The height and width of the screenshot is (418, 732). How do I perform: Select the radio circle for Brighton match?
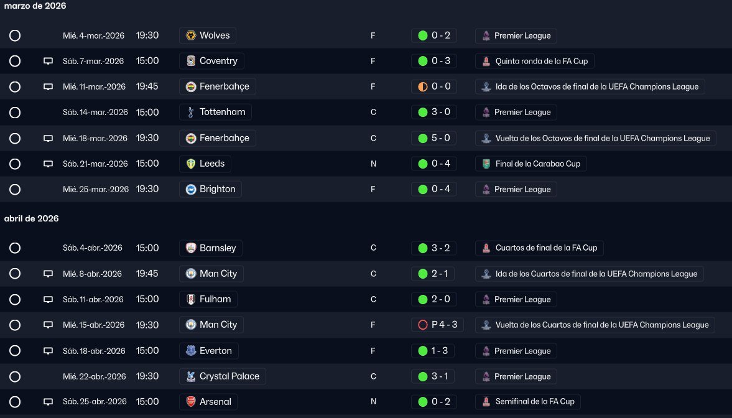point(15,189)
